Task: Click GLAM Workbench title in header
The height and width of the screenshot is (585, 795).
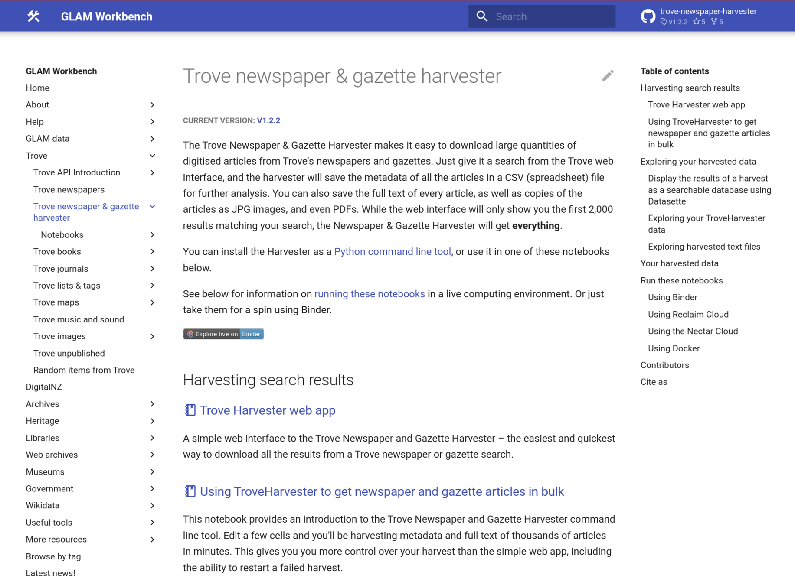Action: click(107, 16)
